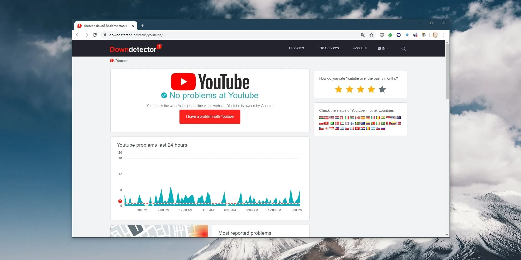The width and height of the screenshot is (521, 260).
Task: Select the Spain flag
Action: [x=363, y=118]
